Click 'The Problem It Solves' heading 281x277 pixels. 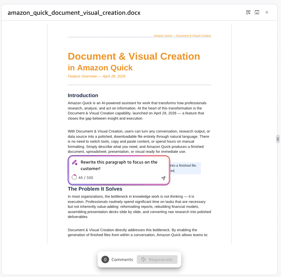coord(95,189)
